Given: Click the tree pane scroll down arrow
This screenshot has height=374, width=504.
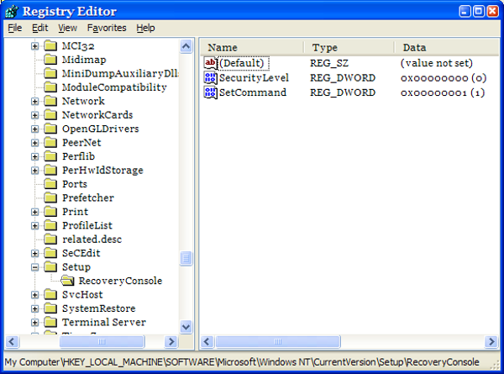Looking at the screenshot, I should (186, 327).
